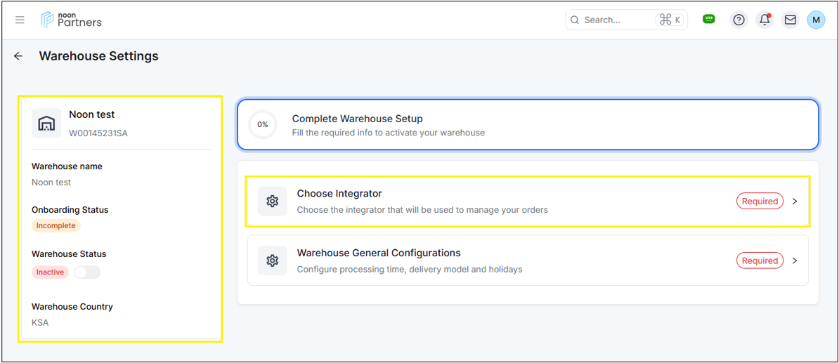Click the Saudi Arabia flag country icon
839x363 pixels.
tap(708, 19)
